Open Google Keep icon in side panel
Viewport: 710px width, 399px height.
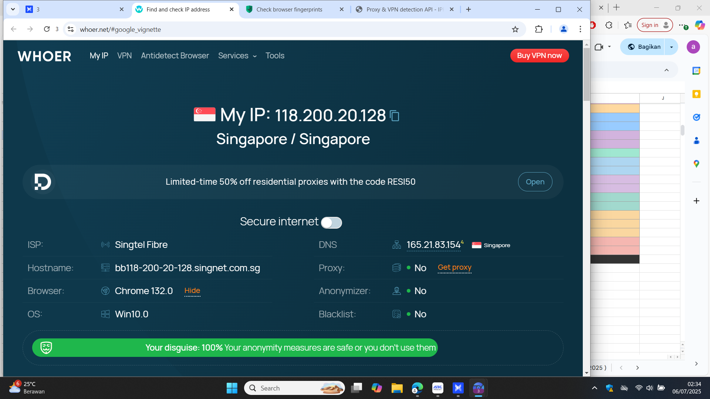[696, 94]
